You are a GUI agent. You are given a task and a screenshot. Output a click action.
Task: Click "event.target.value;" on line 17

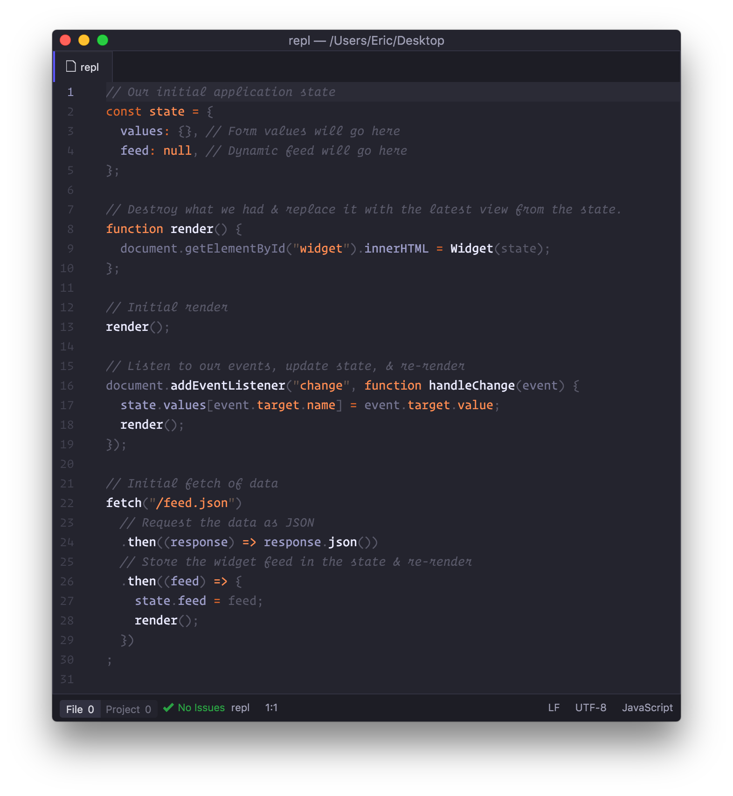click(432, 405)
